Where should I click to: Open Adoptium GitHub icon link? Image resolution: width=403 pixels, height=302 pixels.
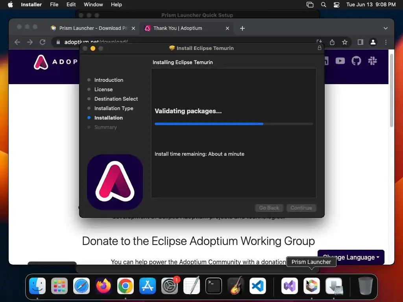[356, 61]
